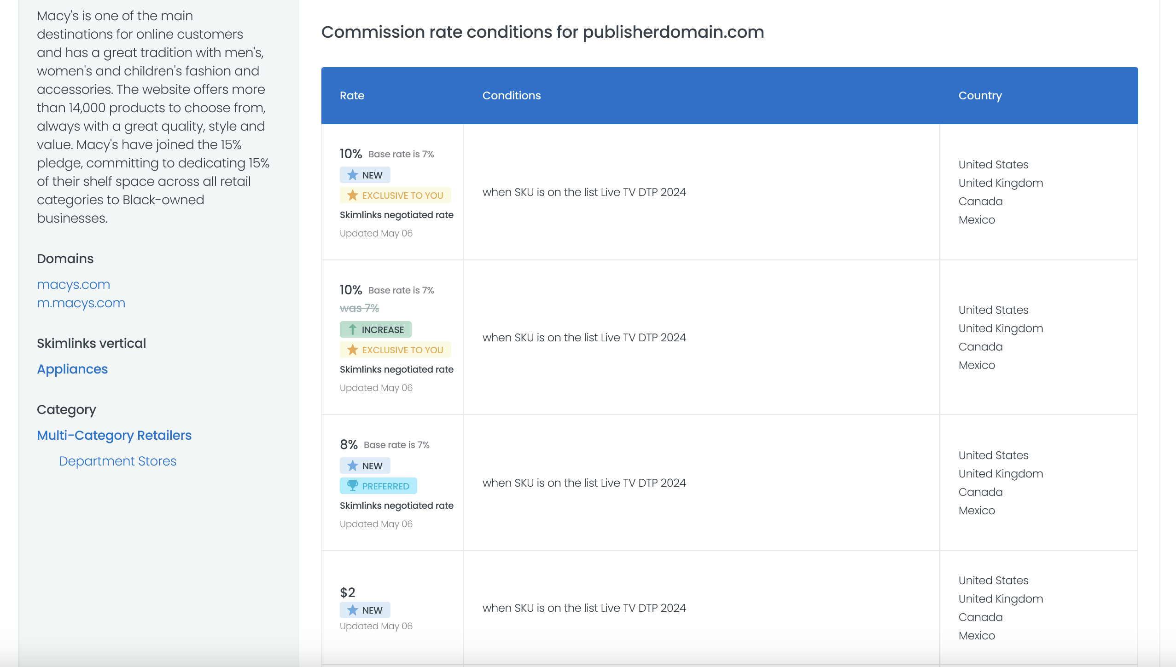Click the star icon in the 8% row's NEW badge
The image size is (1176, 667).
[x=353, y=466]
